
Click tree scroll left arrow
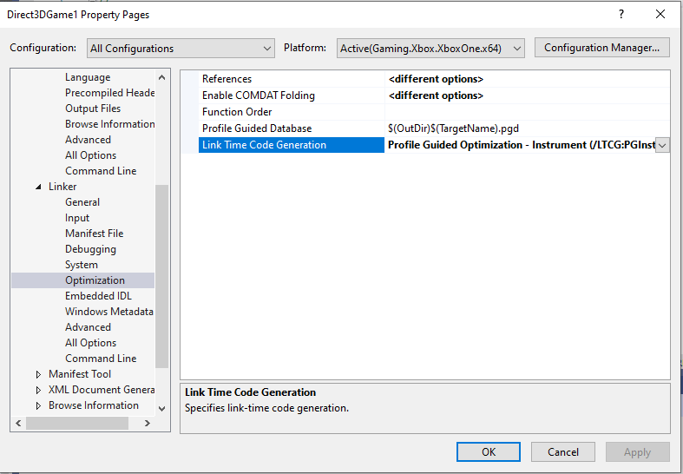tap(18, 423)
